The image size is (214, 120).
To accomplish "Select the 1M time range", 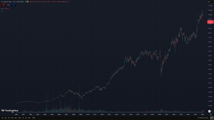I will tap(9, 118).
